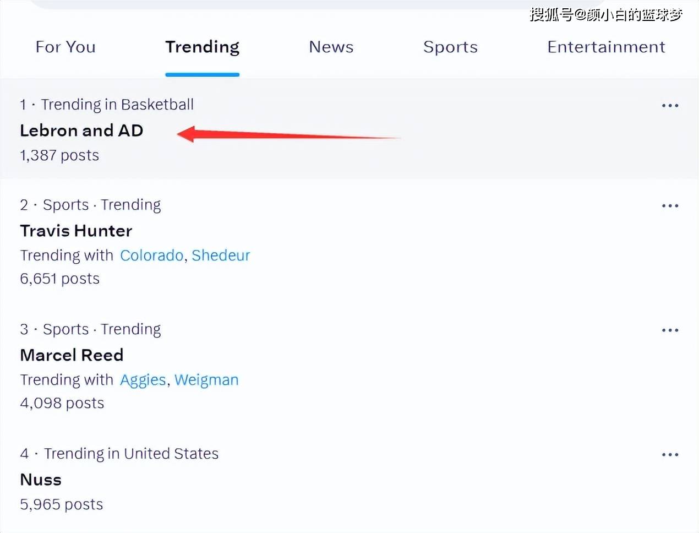Open more options for Nuss trend

(670, 454)
